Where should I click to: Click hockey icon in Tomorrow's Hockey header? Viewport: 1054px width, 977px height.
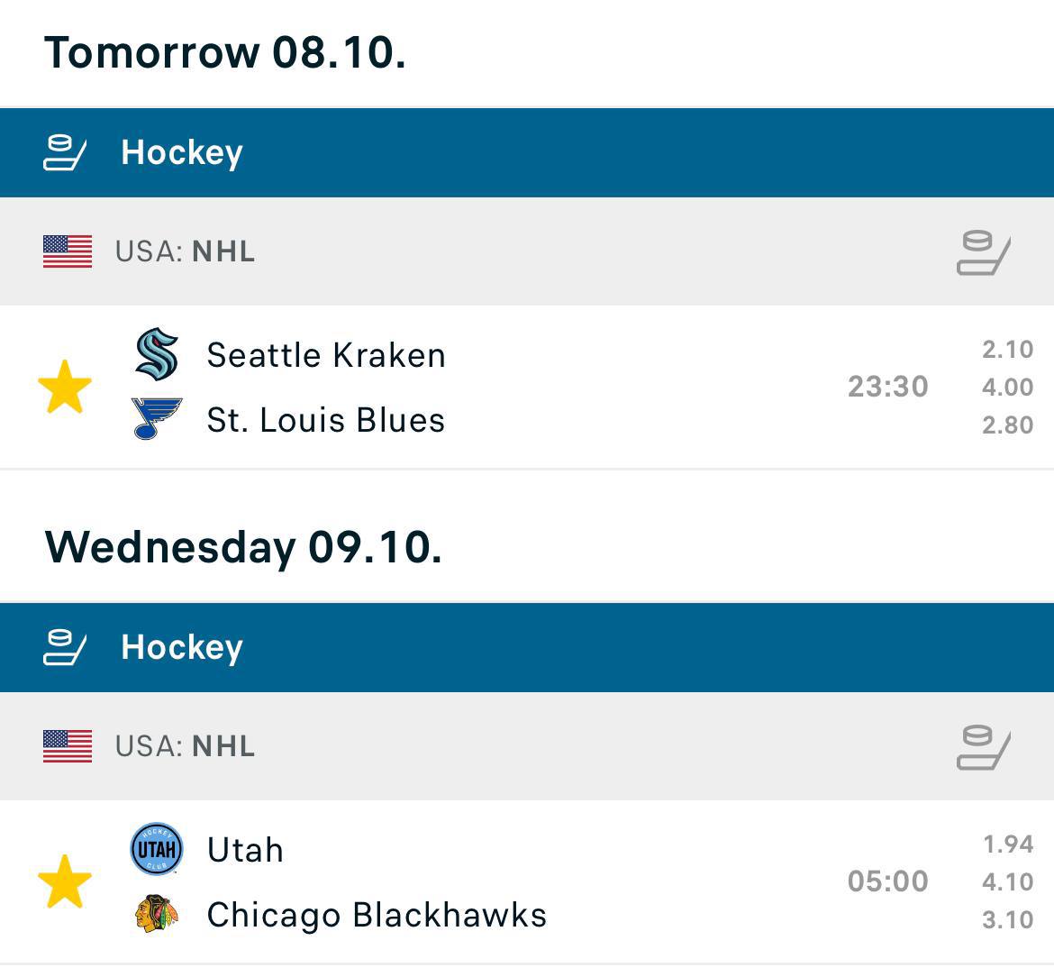click(x=65, y=152)
